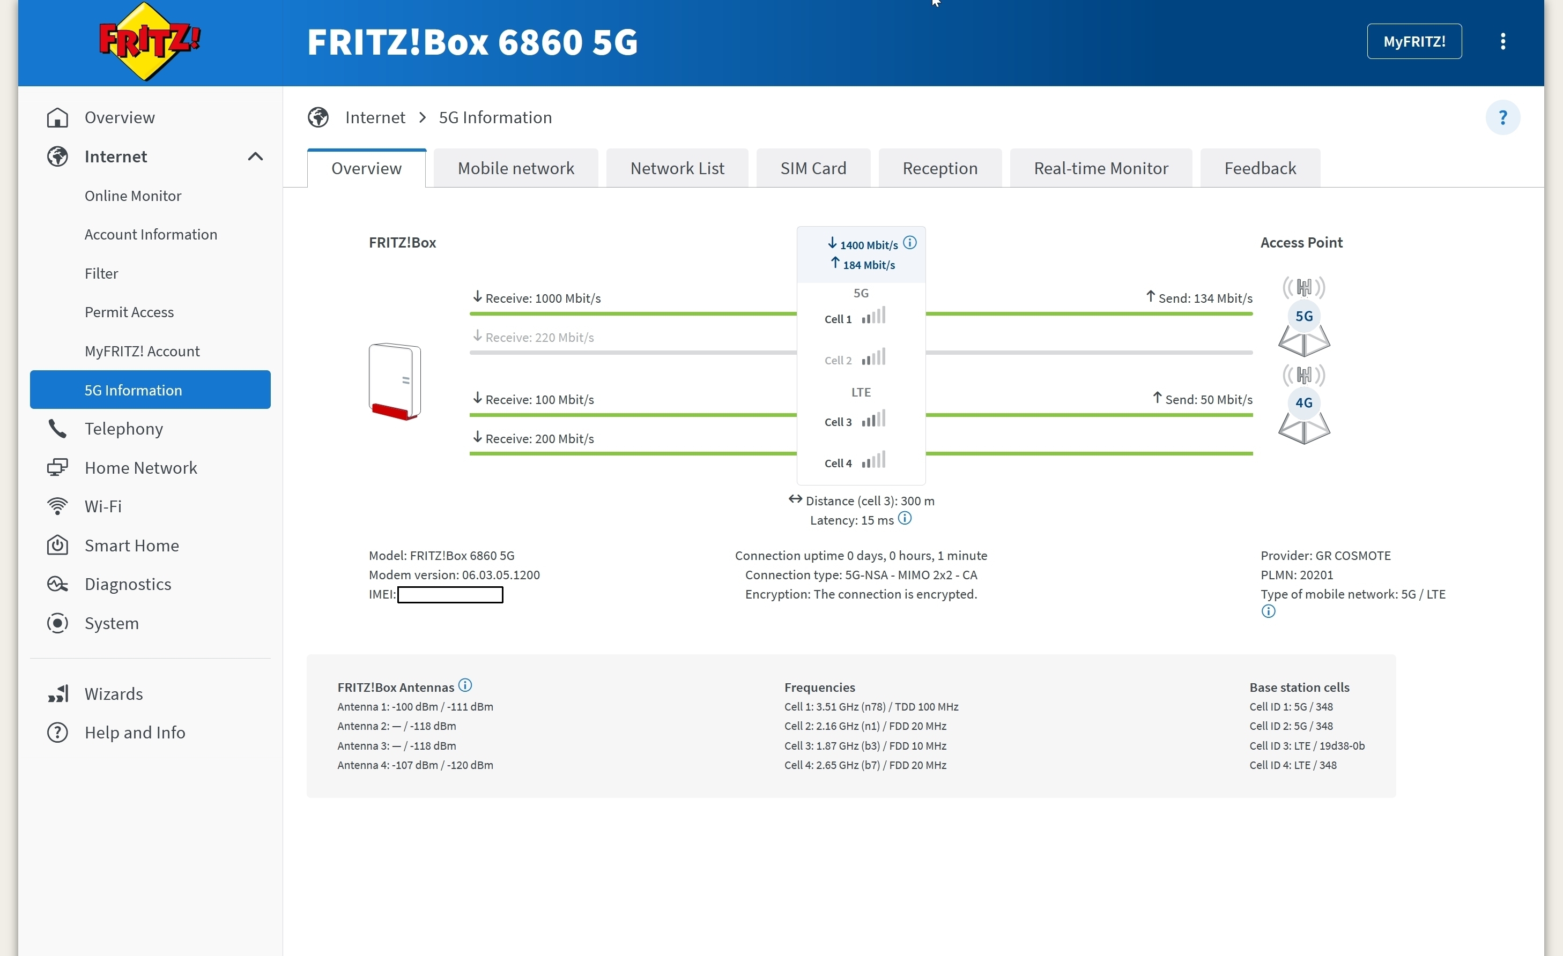Image resolution: width=1563 pixels, height=956 pixels.
Task: Open Filter in sidebar
Action: tap(101, 273)
